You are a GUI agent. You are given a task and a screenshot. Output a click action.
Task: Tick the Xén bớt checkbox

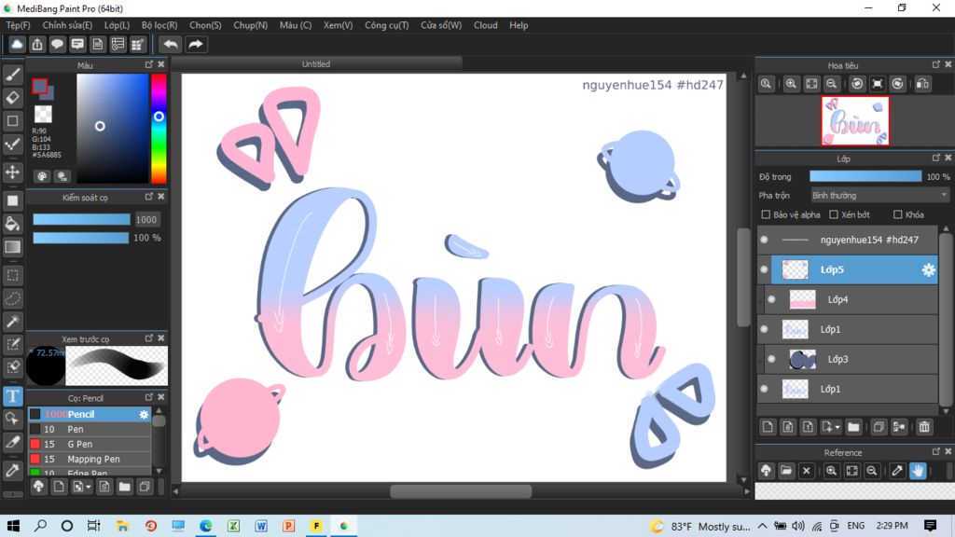pos(834,215)
